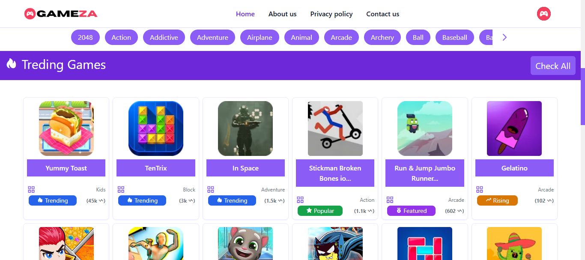Viewport: 585px width, 260px height.
Task: Click the flame icon beside Treding Games
Action: (11, 64)
